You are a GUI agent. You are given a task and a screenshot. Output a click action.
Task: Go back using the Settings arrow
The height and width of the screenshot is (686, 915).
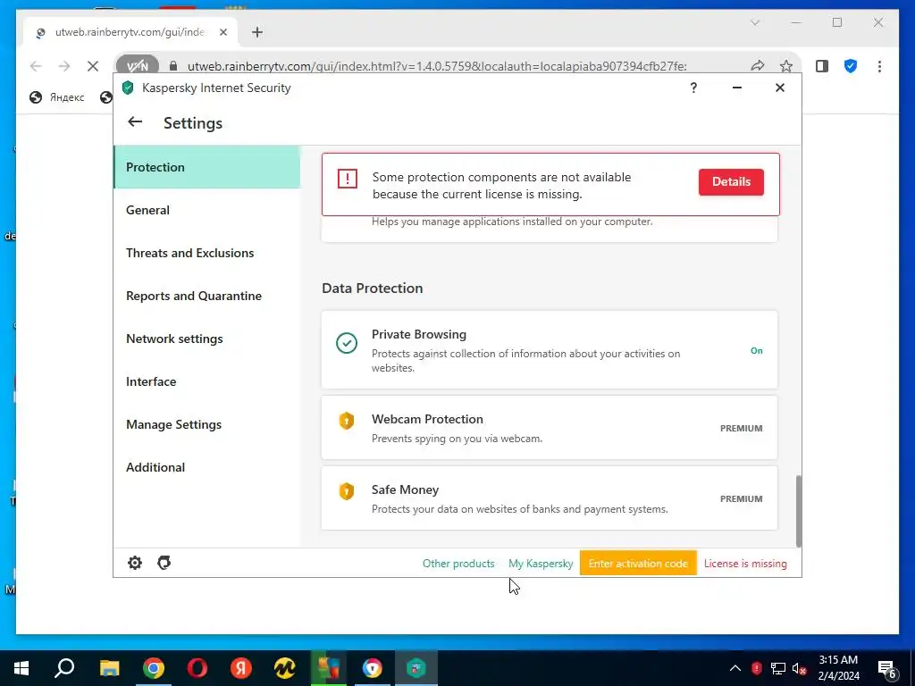click(135, 121)
